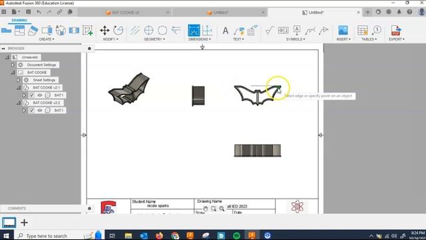Screen dimensions: 426x240
Task: Expand BAT:1 under BAT COOKIE v2:1
Action: (x=24, y=95)
